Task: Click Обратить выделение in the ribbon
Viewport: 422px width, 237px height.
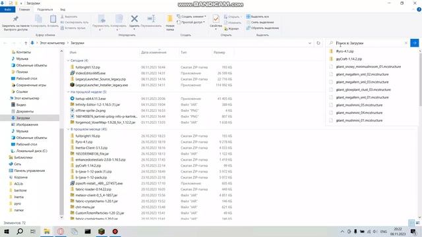Action: [x=262, y=28]
